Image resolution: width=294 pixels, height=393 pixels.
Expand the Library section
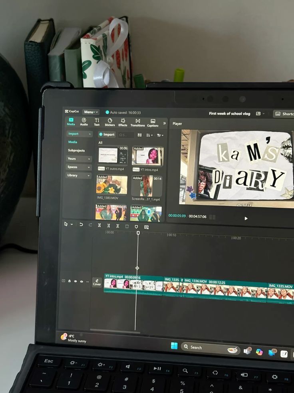pos(79,175)
